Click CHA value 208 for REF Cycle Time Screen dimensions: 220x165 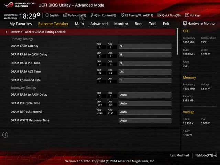coord(100,104)
